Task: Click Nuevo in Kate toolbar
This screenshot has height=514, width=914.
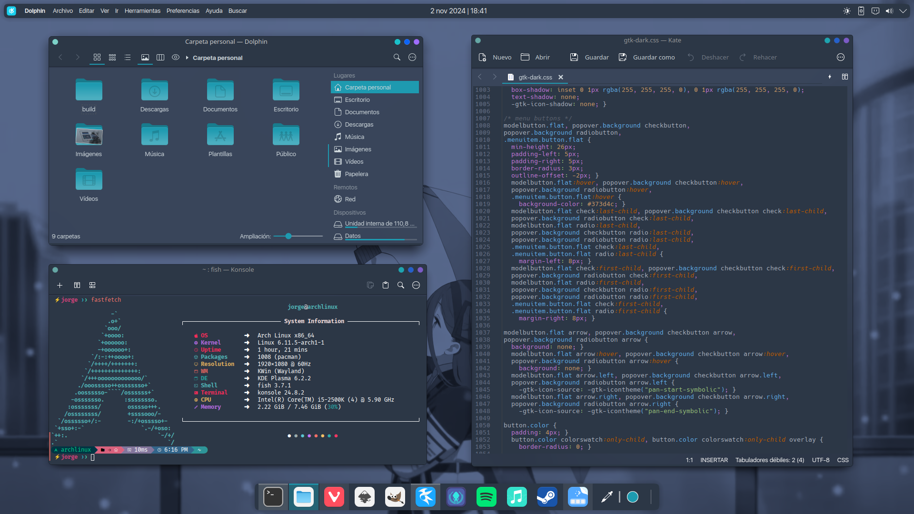Action: coord(495,57)
